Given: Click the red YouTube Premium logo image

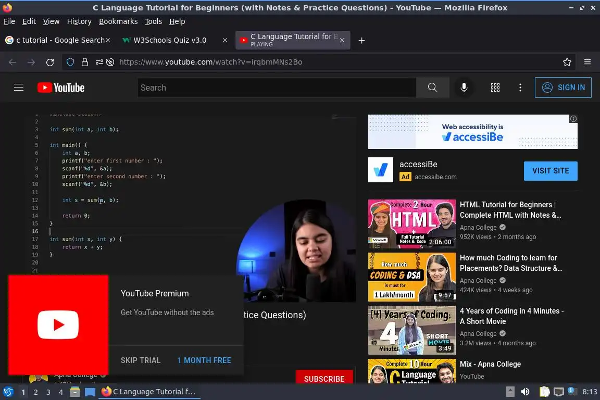Looking at the screenshot, I should 58,324.
